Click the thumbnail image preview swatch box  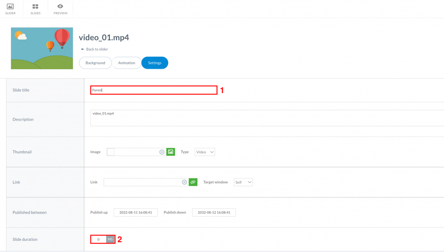tap(111, 152)
